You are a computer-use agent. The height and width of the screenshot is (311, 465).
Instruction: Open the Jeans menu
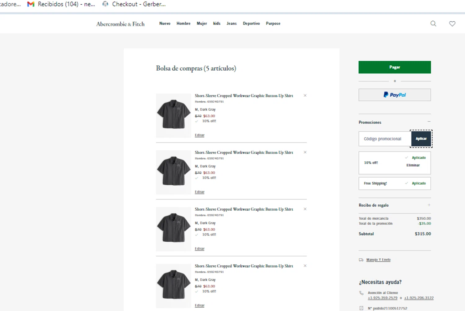click(232, 24)
